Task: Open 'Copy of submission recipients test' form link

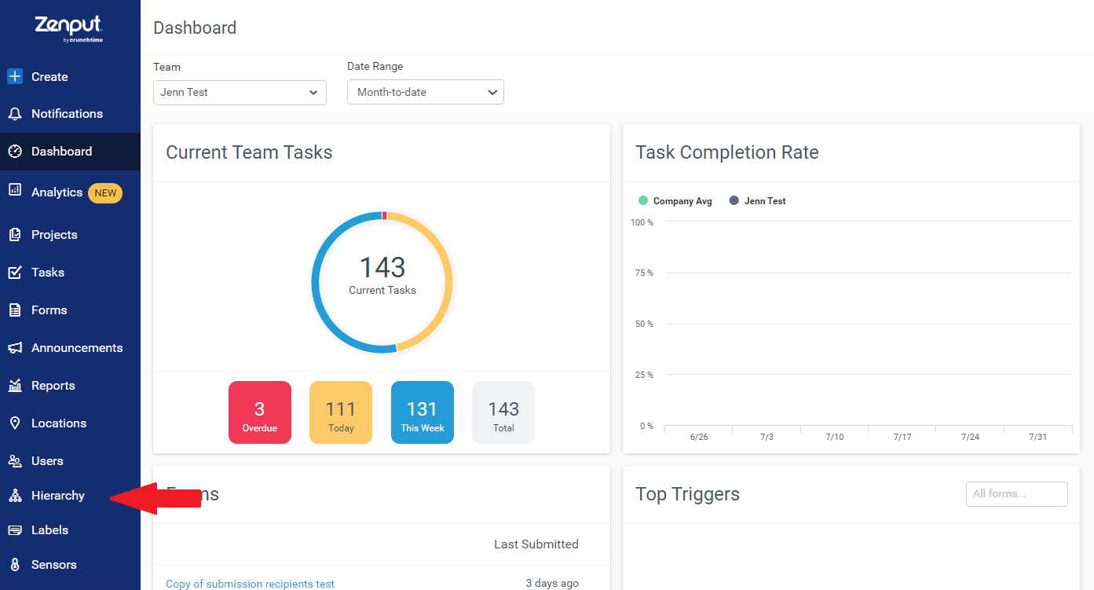Action: (x=251, y=584)
